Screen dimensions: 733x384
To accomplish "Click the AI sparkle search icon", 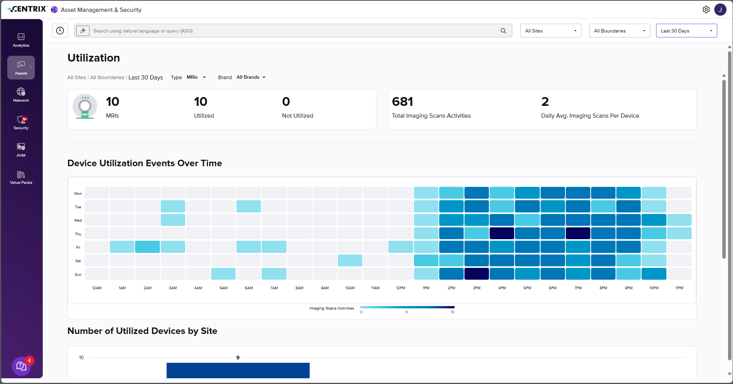I will point(83,31).
